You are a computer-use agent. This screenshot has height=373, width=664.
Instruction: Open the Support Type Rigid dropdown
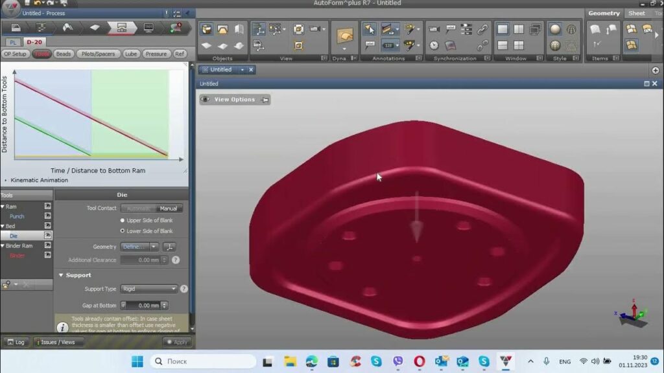[x=148, y=289]
